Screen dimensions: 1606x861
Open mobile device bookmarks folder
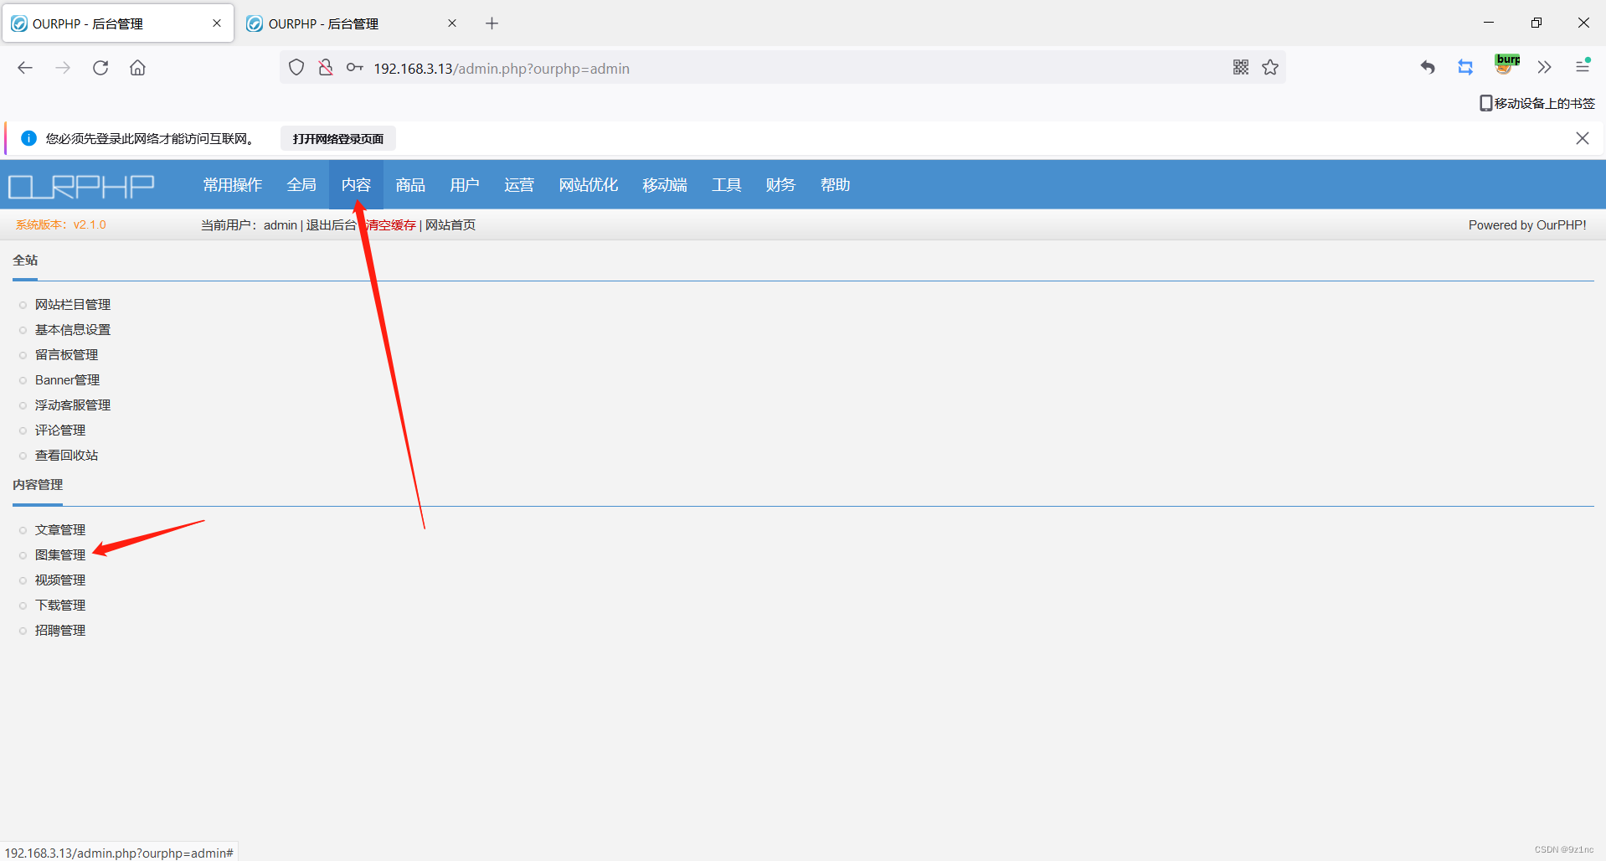[1537, 103]
